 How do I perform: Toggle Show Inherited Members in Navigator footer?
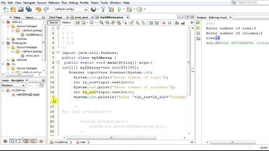pyautogui.click(x=5, y=141)
